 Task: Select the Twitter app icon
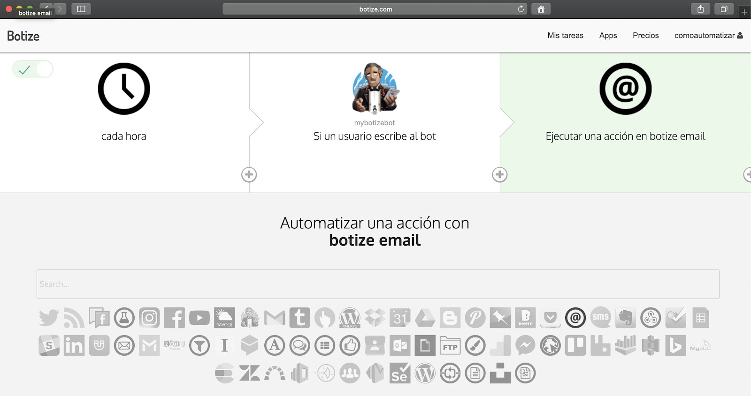coord(49,318)
